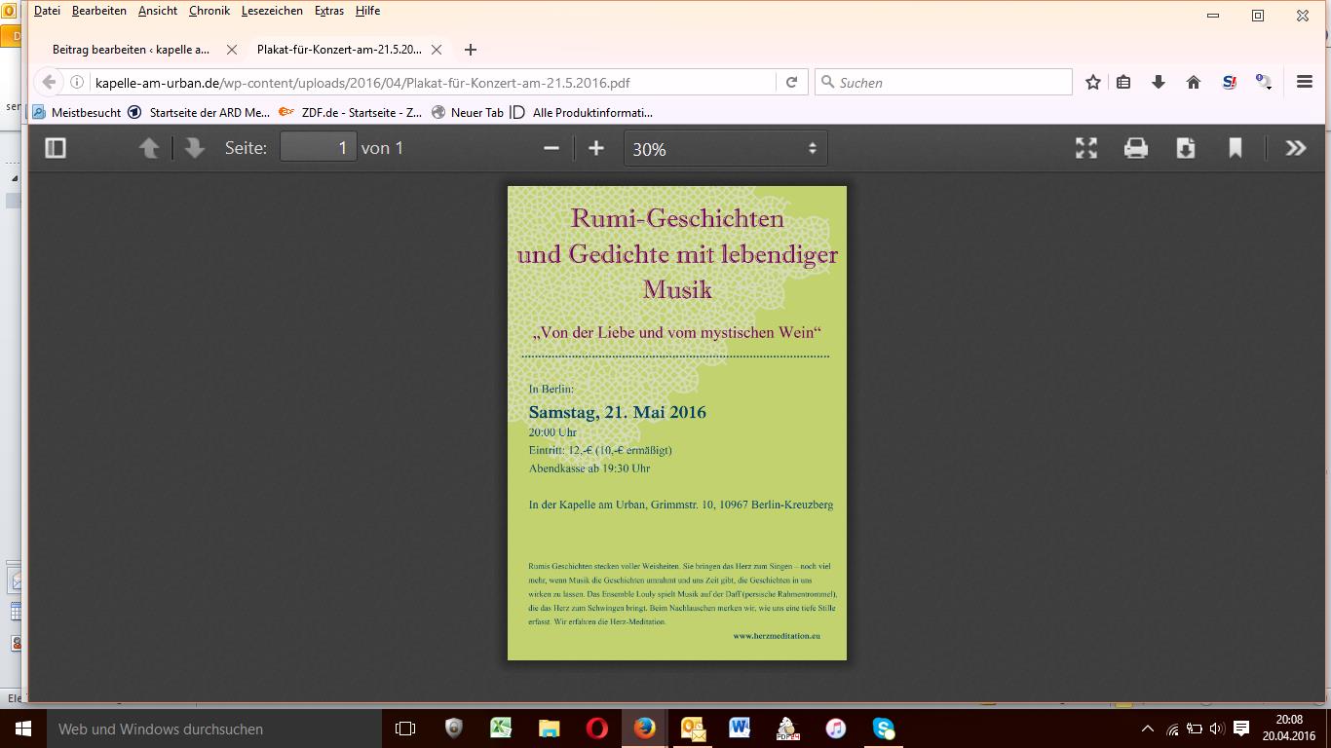This screenshot has width=1331, height=748.
Task: Zoom in with the plus button
Action: [x=596, y=148]
